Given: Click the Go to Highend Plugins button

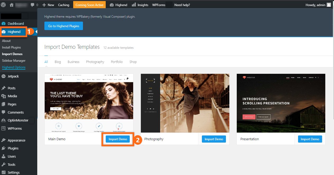Looking at the screenshot, I should (63, 26).
